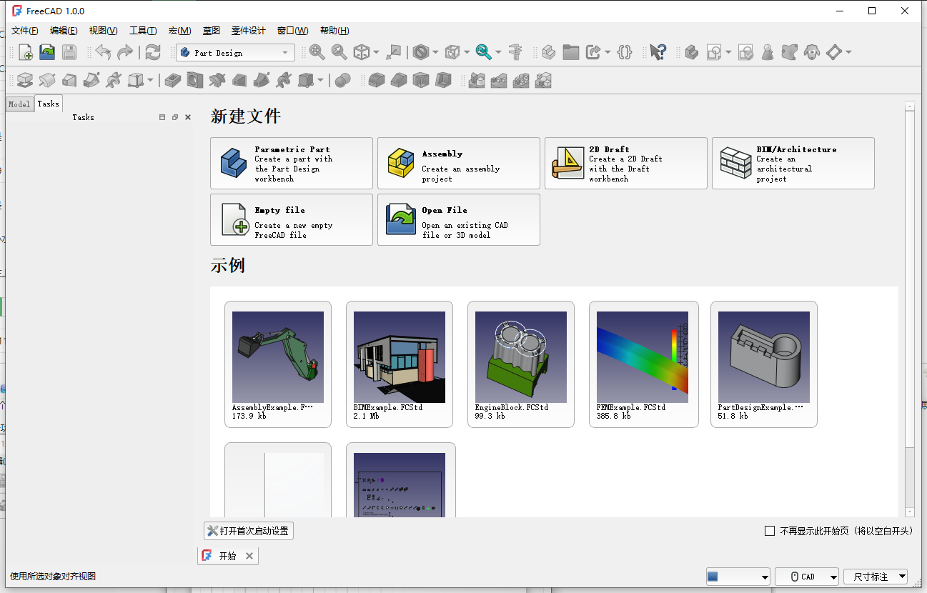Image resolution: width=927 pixels, height=593 pixels.
Task: Expand the standard views cube dropdown arrow
Action: pyautogui.click(x=376, y=52)
